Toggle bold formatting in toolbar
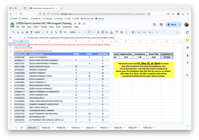This screenshot has width=199, height=140. coord(98,32)
